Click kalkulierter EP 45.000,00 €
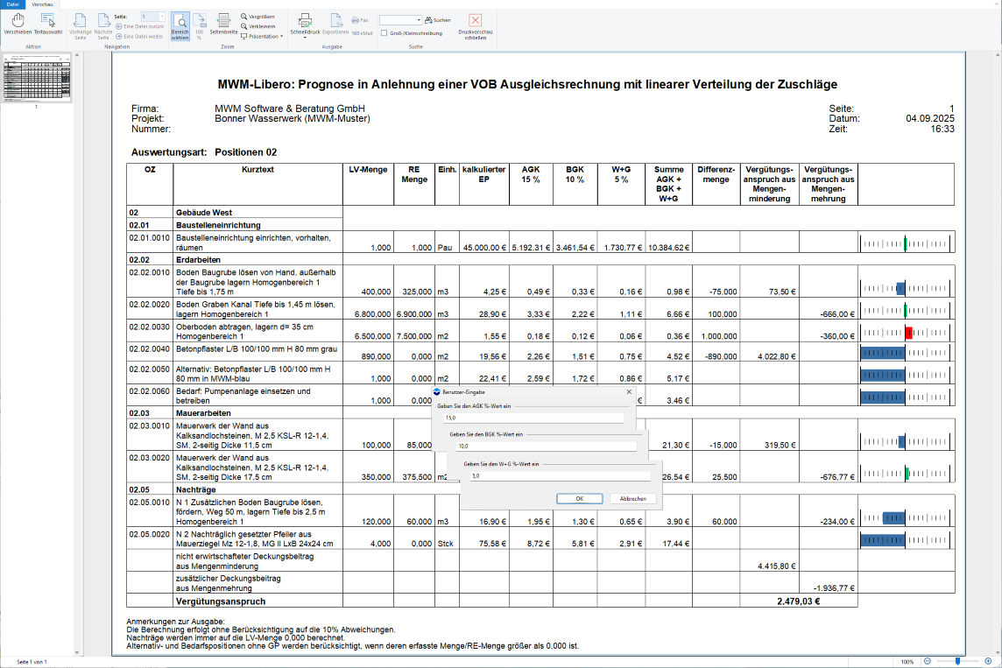 [483, 248]
